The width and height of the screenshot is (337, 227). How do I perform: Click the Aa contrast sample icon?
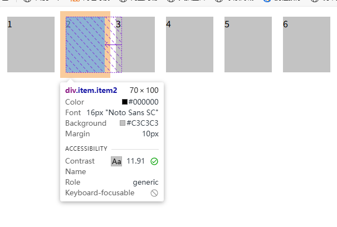click(116, 161)
